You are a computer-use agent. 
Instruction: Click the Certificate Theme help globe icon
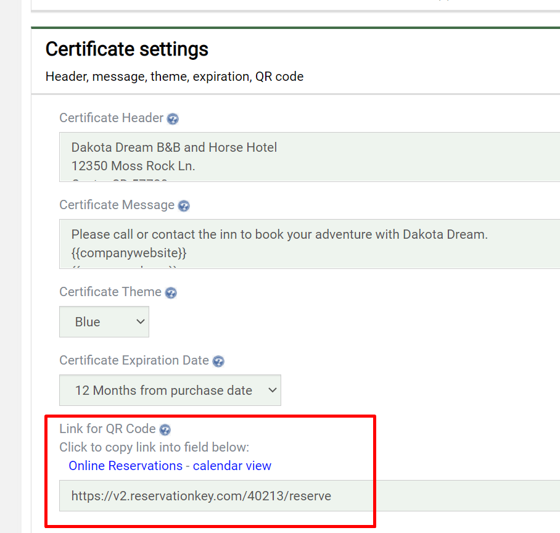[170, 293]
